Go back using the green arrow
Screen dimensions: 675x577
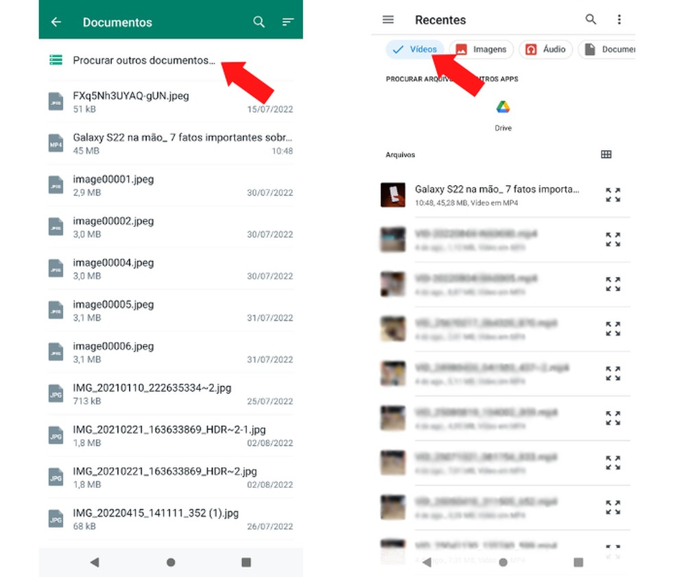(x=56, y=21)
